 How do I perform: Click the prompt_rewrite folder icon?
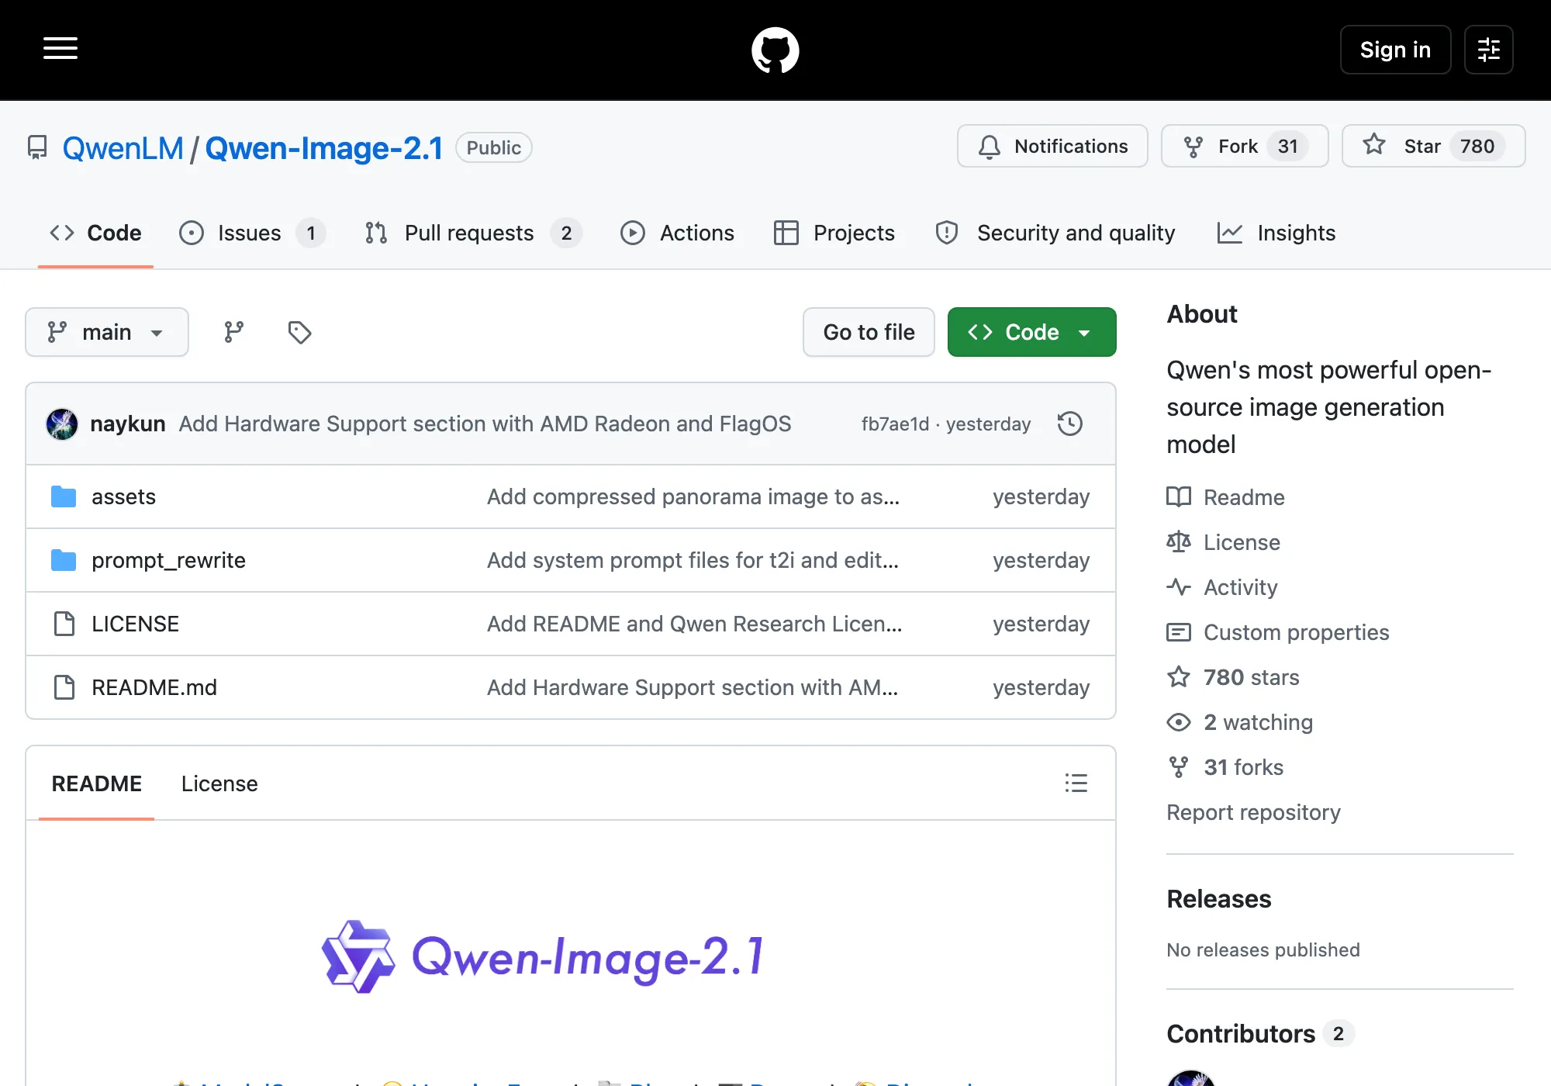[x=64, y=560]
